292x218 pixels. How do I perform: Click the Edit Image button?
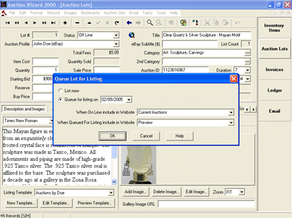coord(196,192)
